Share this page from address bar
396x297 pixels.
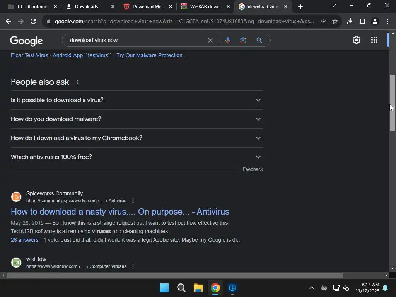pos(322,22)
